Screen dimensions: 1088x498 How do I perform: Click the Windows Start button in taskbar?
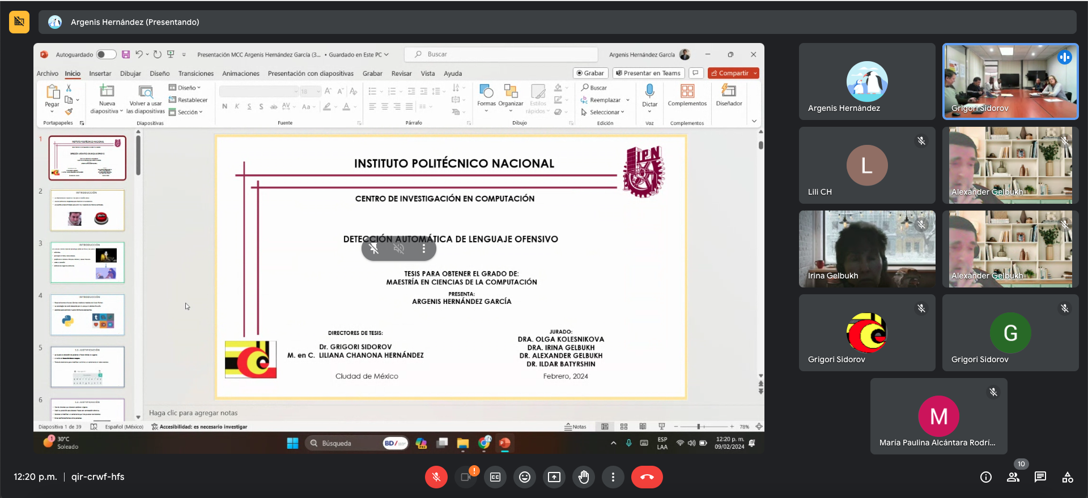point(292,443)
